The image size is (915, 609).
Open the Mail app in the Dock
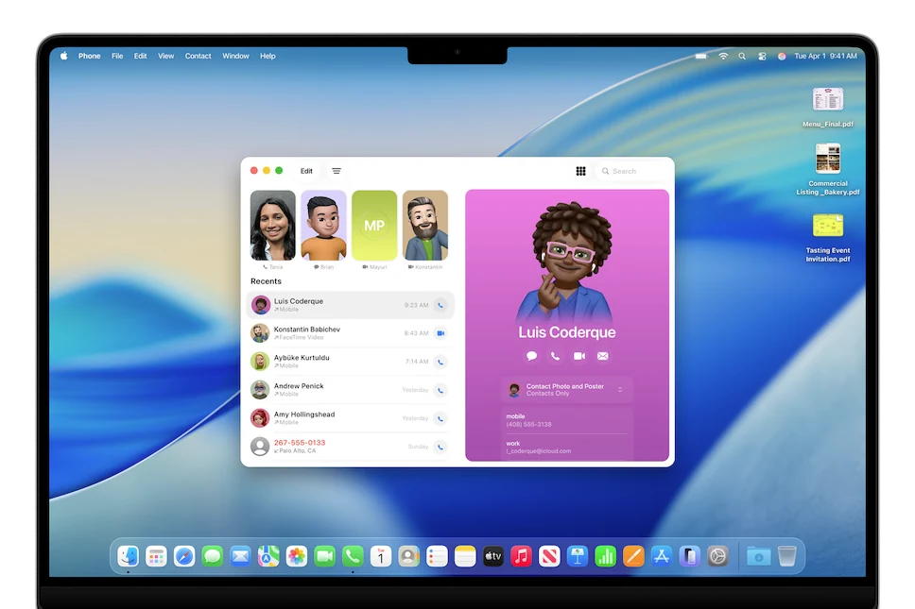(x=240, y=556)
